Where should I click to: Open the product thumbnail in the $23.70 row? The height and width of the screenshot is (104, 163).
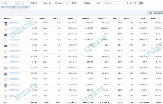click(x=5, y=24)
